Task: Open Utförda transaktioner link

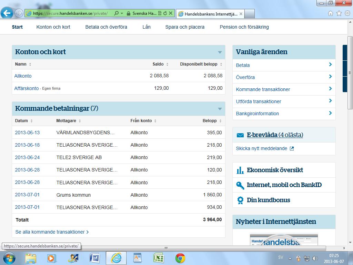Action: 284,102
